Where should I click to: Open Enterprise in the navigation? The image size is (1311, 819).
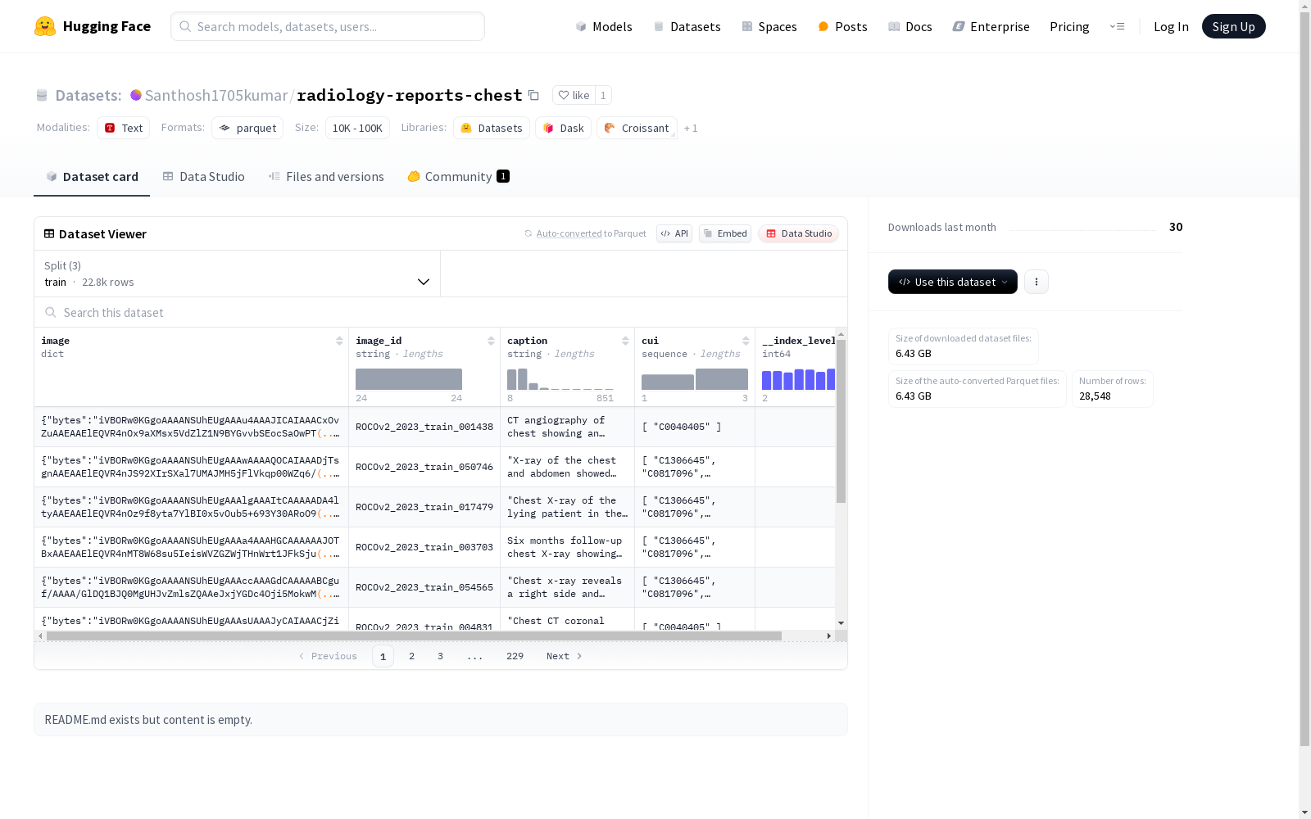coord(991,26)
